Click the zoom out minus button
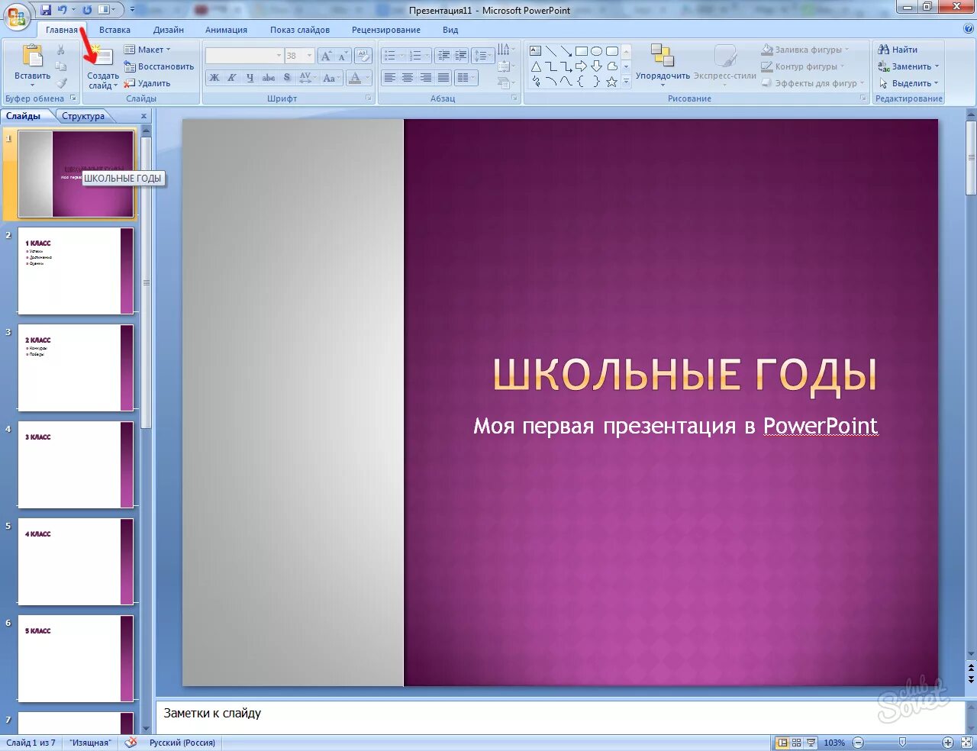Image resolution: width=977 pixels, height=751 pixels. (x=858, y=743)
